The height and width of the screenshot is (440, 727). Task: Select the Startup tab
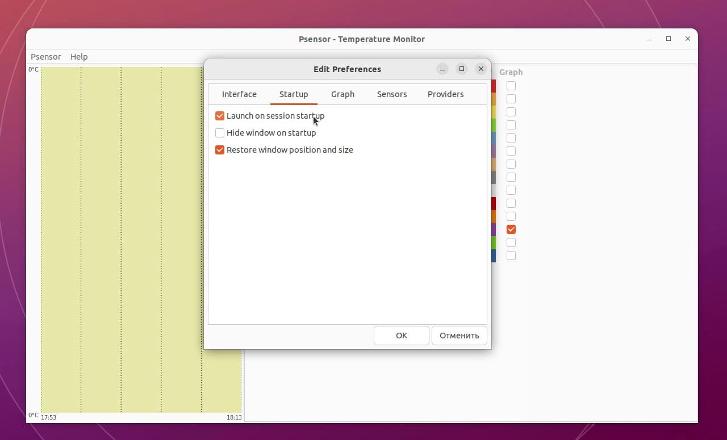[294, 94]
